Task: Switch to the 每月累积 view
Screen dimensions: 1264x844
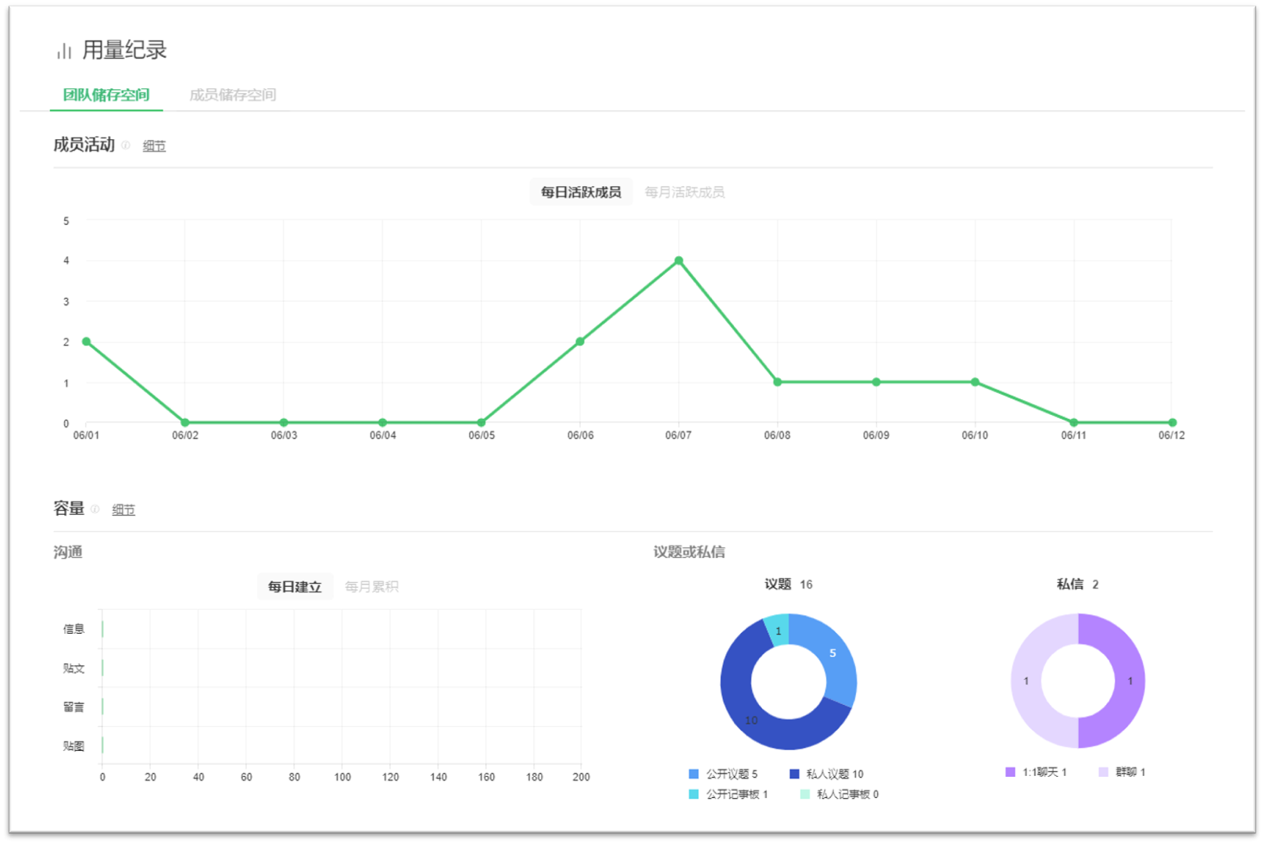Action: [x=371, y=587]
